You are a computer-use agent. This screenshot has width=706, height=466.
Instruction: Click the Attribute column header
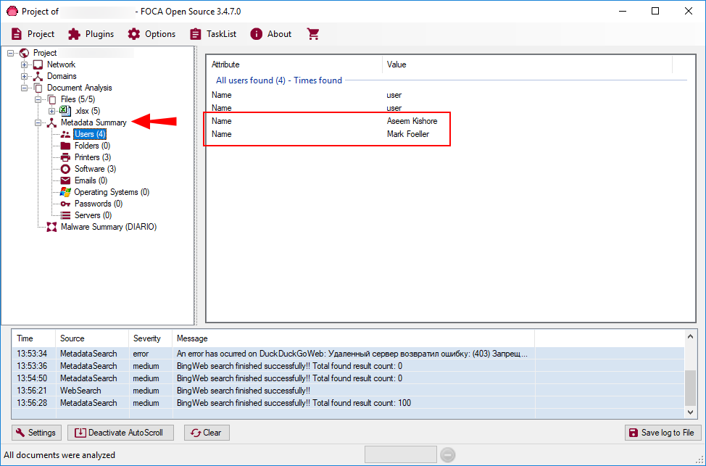294,65
